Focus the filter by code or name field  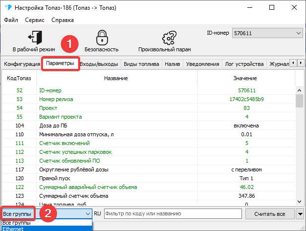tap(173, 213)
